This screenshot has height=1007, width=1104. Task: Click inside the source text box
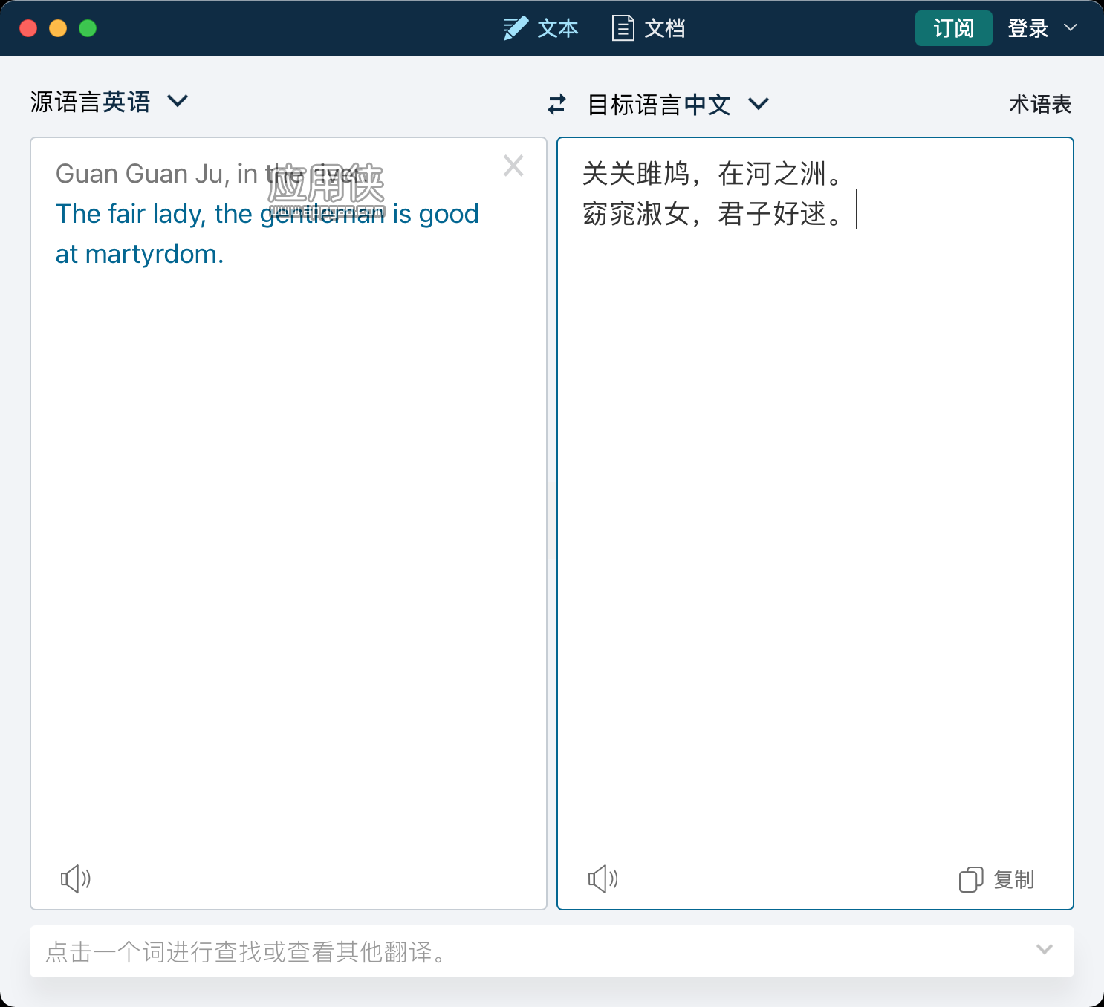click(x=288, y=523)
